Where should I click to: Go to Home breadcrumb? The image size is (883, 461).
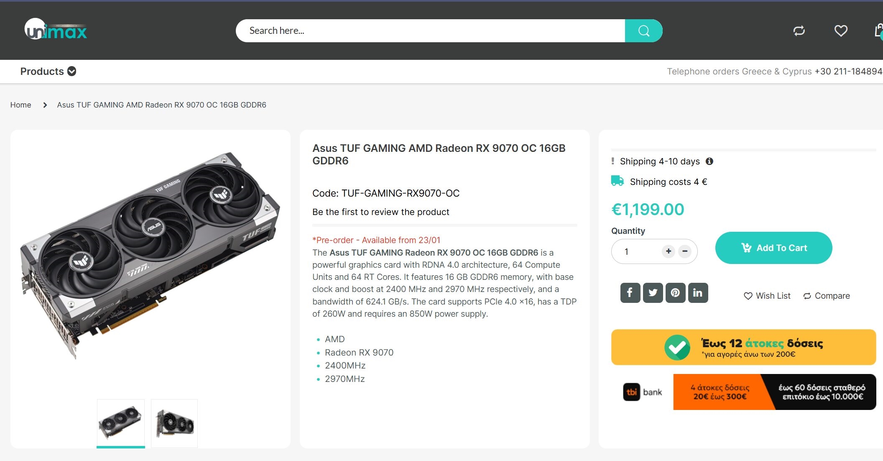[20, 105]
